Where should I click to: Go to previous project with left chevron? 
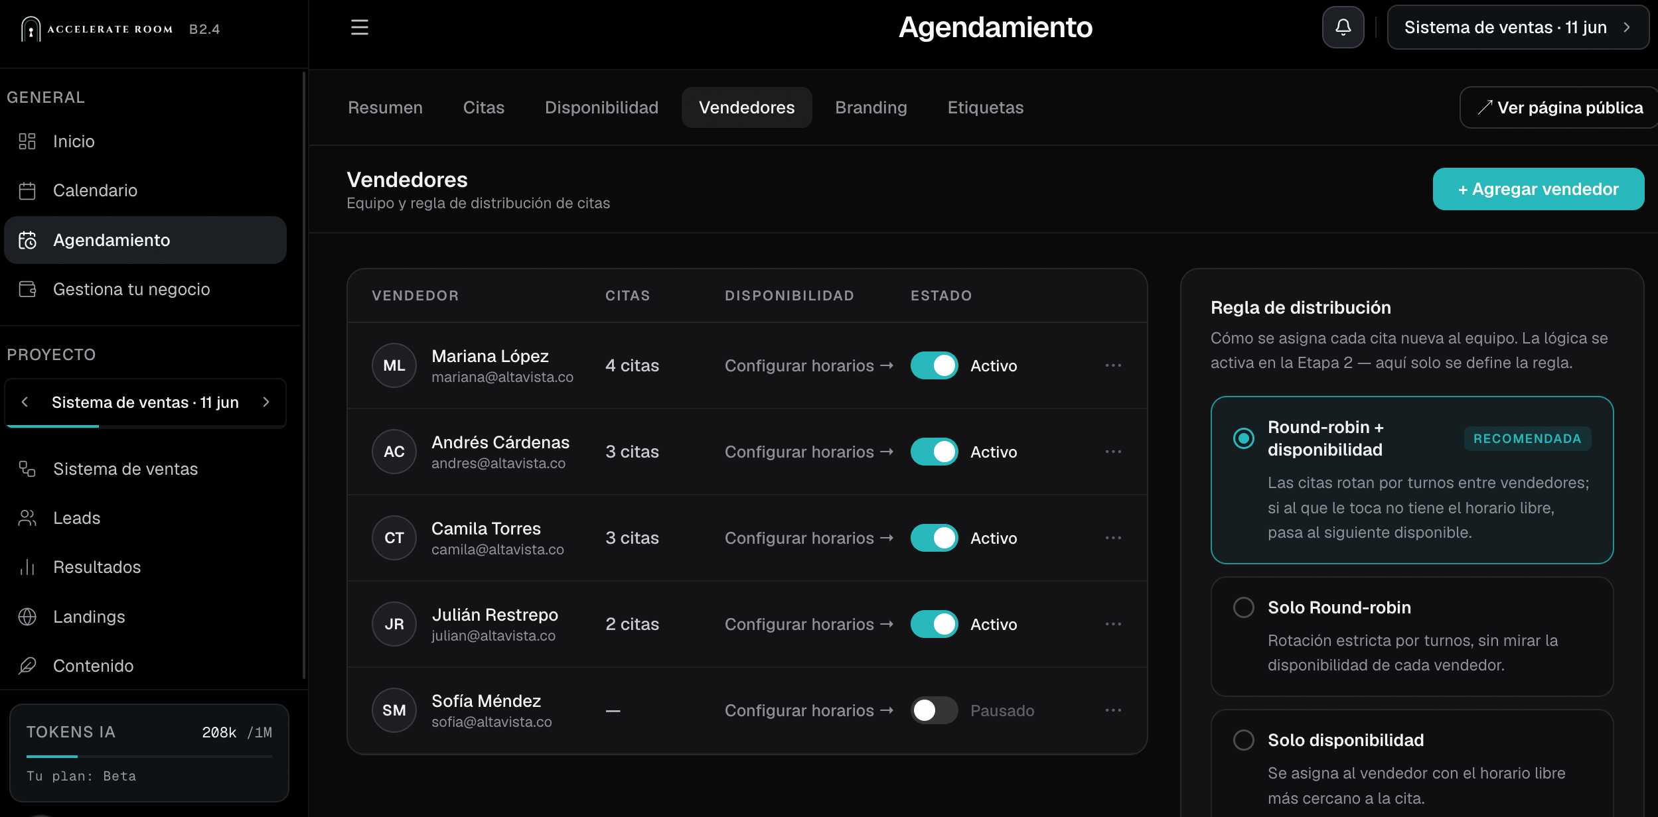[25, 402]
